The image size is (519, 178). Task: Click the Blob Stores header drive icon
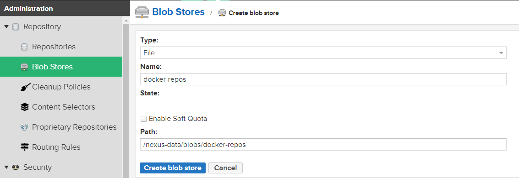tap(142, 12)
